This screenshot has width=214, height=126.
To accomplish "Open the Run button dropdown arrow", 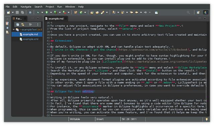I will click(x=51, y=12).
